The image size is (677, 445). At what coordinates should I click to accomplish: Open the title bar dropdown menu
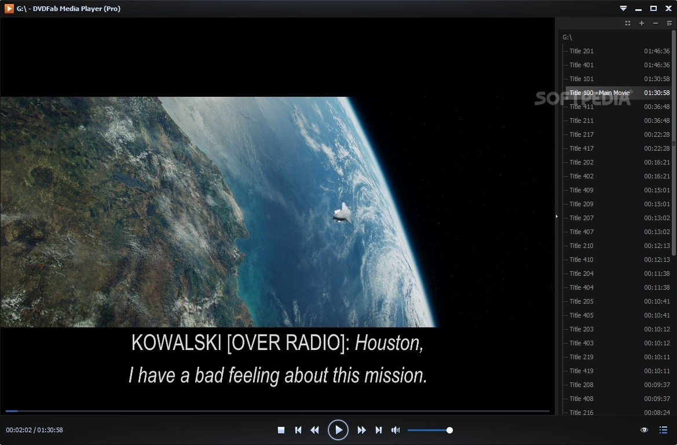click(x=624, y=9)
